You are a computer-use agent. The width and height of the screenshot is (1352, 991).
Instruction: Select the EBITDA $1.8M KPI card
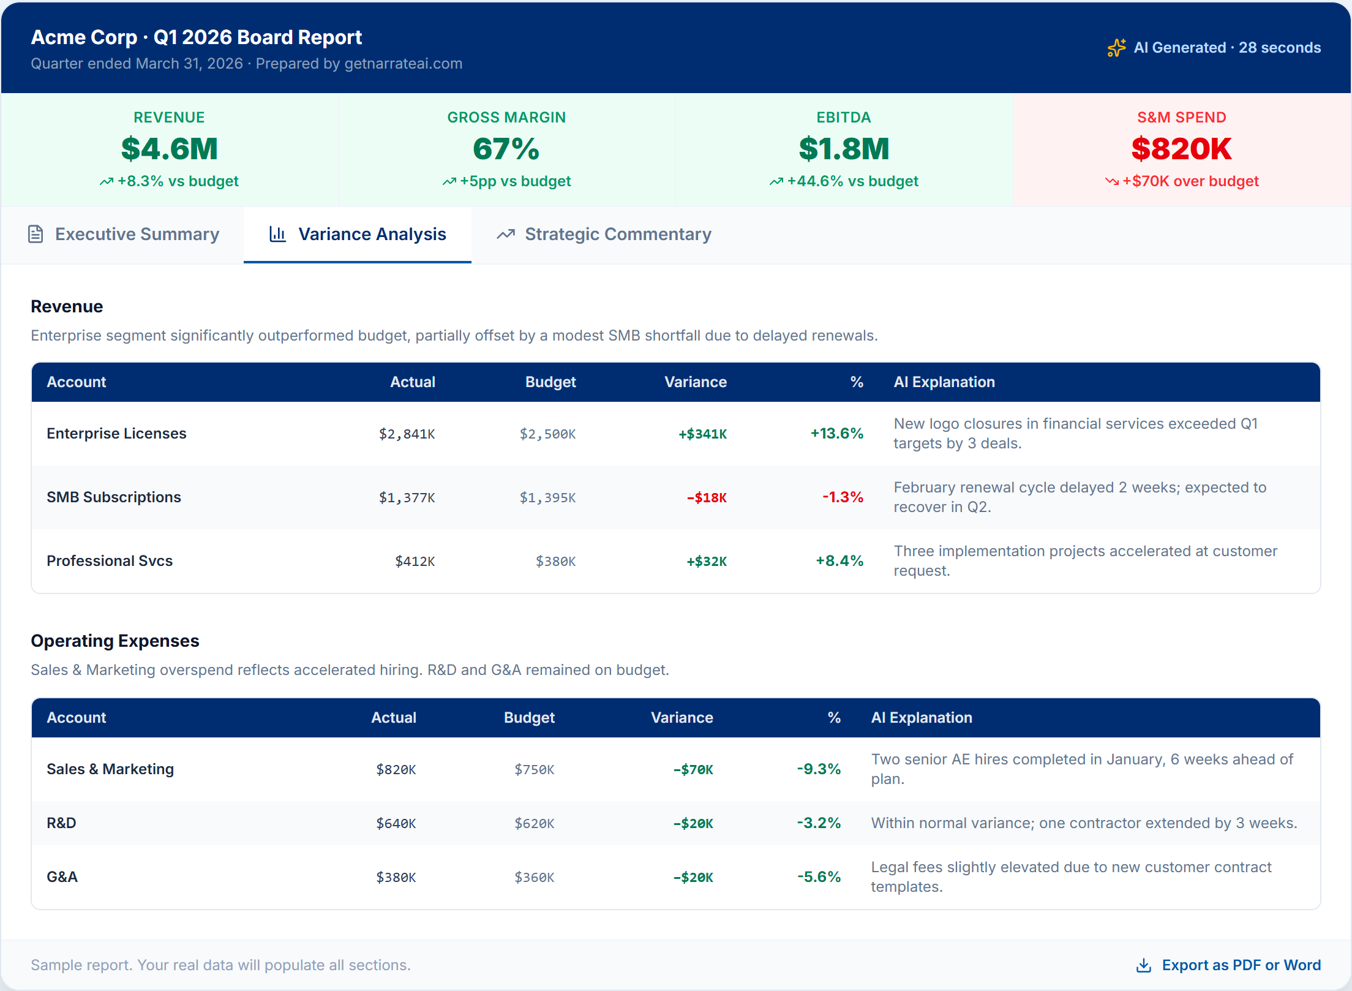click(x=844, y=150)
